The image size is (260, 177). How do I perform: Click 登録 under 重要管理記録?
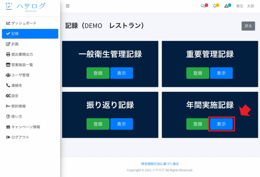tap(198, 73)
